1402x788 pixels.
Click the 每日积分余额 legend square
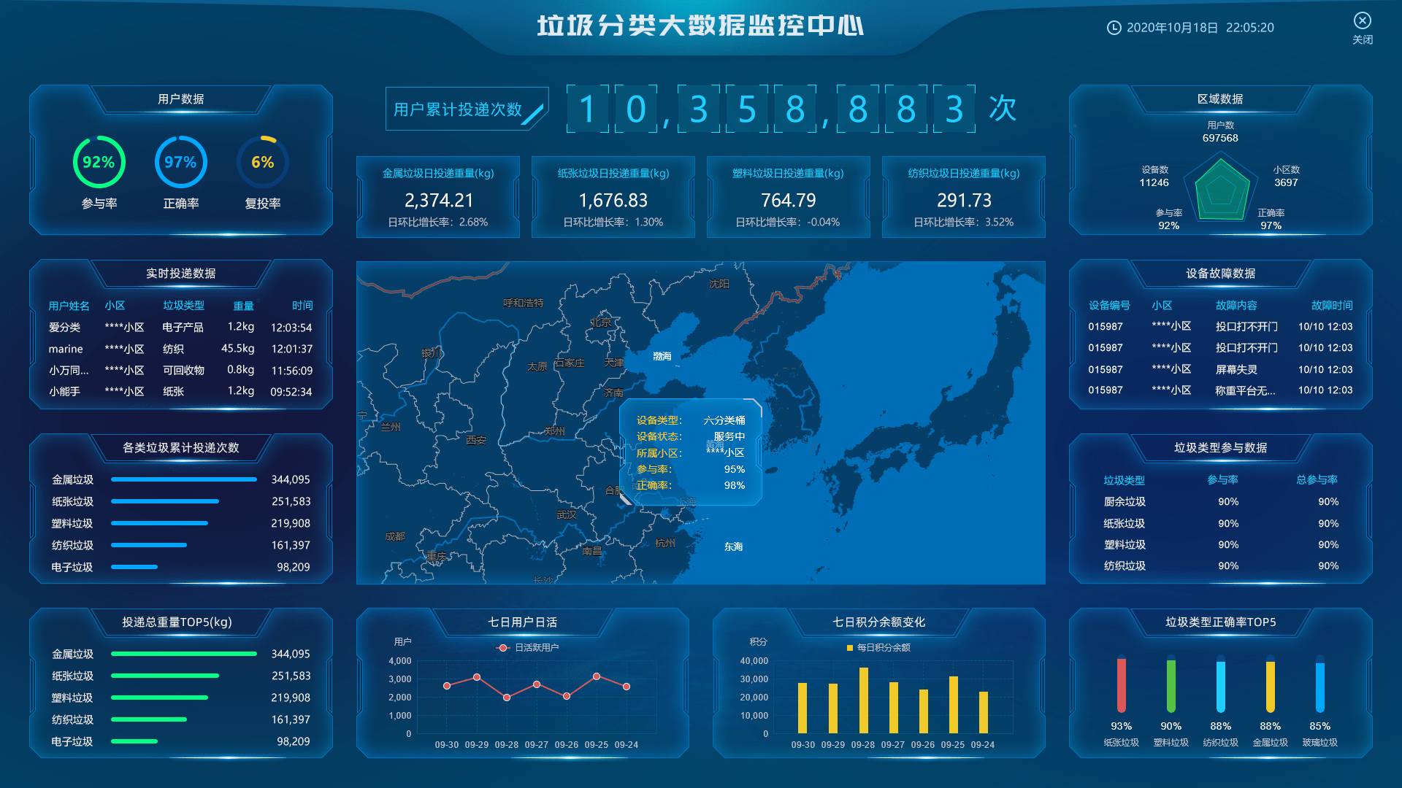coord(850,648)
